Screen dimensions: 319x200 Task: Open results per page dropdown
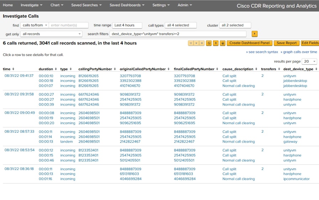tap(309, 61)
